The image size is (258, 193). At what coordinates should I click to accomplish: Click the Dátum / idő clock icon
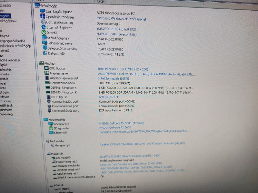pos(45,53)
